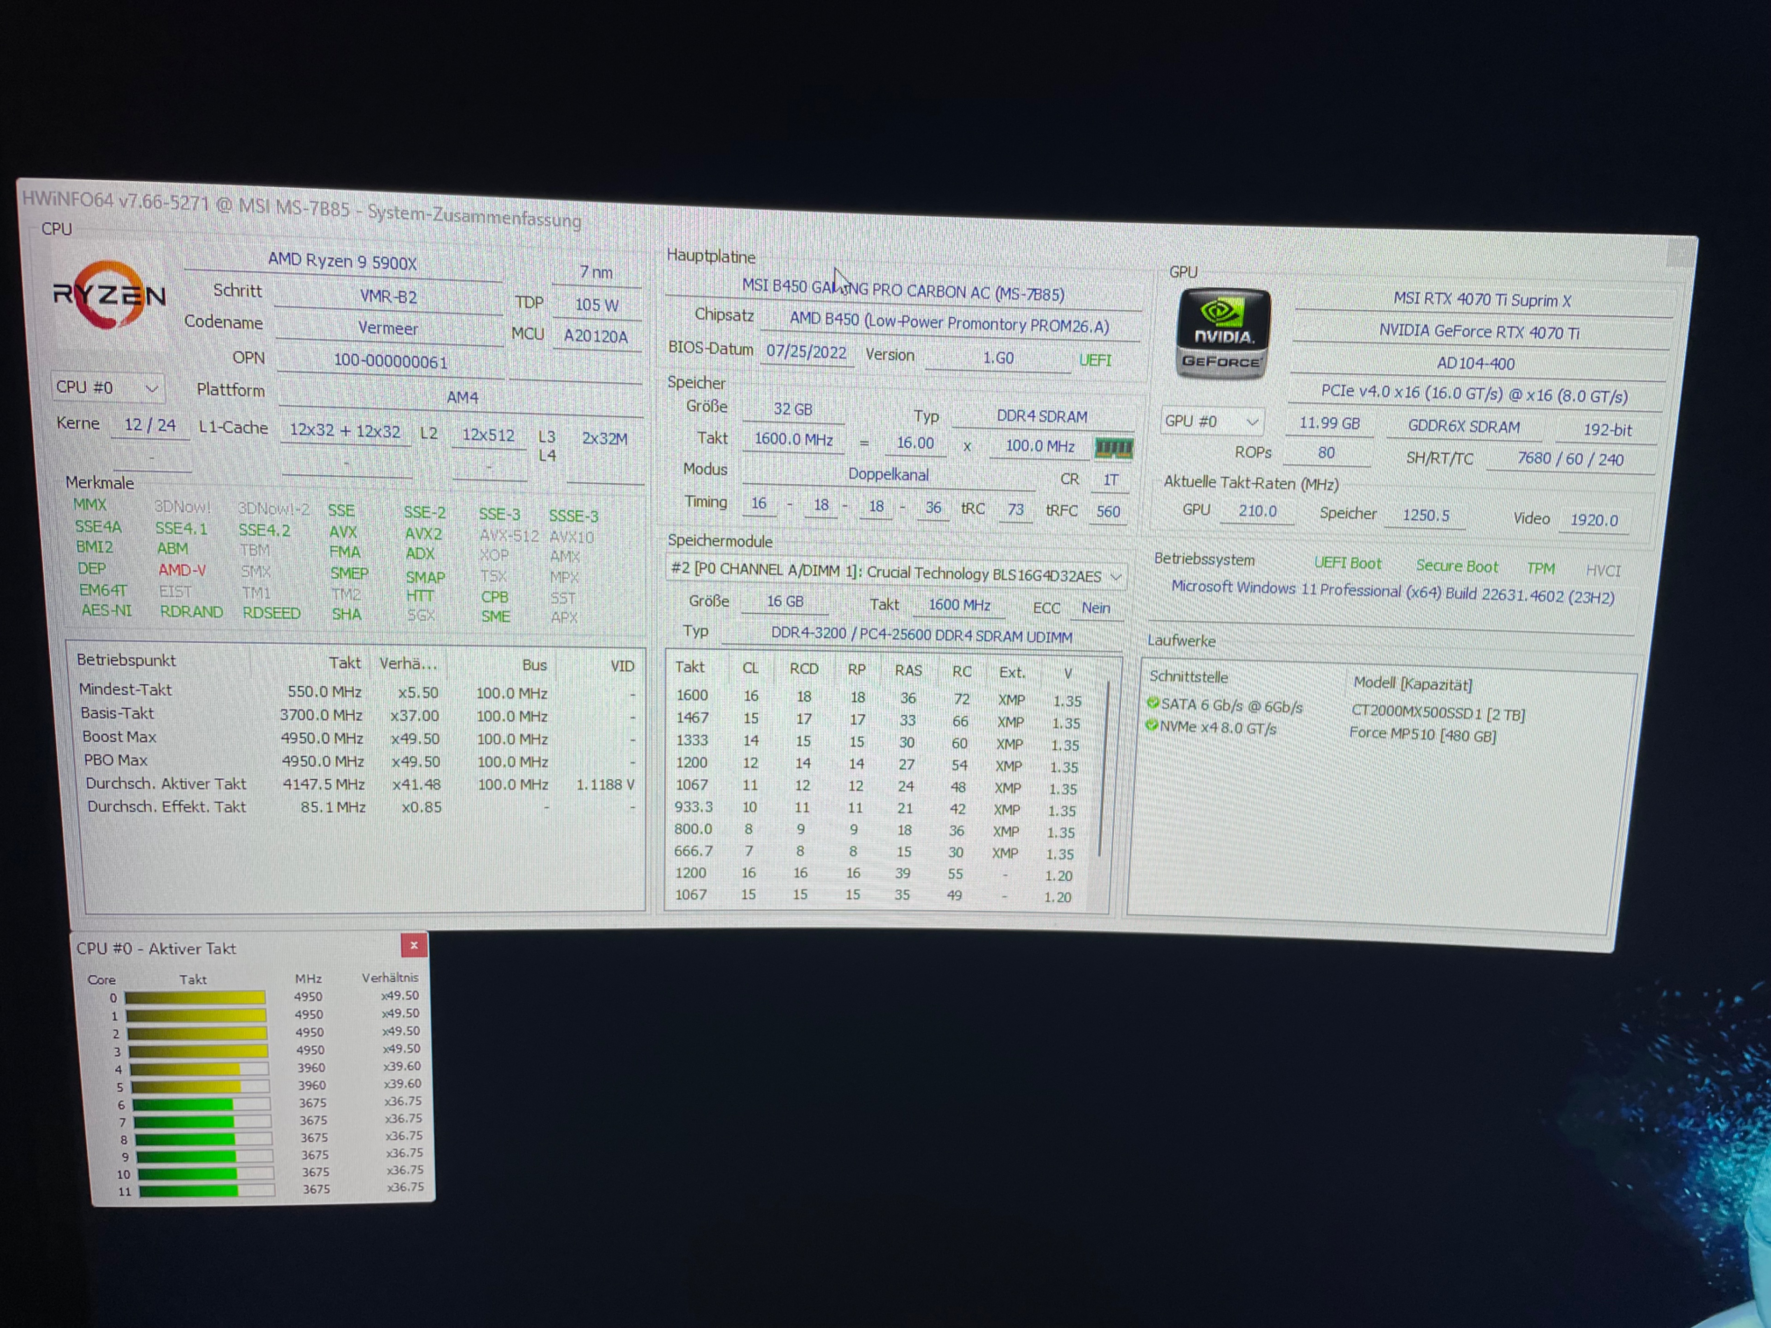Screen dimensions: 1771x1328
Task: Click the Betriebspunkt column header
Action: (x=126, y=660)
